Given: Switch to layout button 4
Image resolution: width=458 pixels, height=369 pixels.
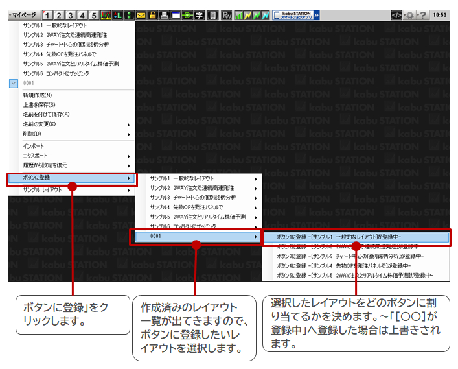Looking at the screenshot, I should tap(82, 15).
